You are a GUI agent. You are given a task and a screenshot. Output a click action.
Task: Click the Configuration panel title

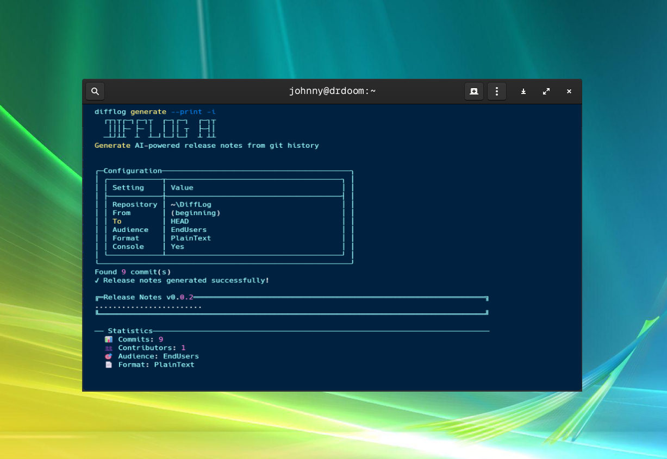pos(133,171)
